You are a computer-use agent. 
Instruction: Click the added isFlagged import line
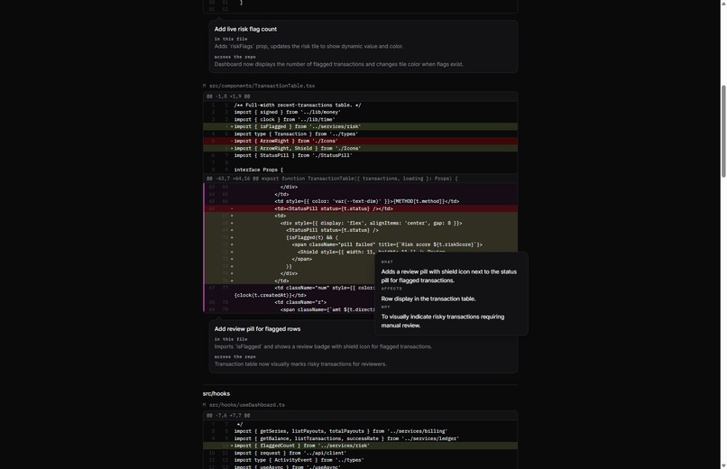pyautogui.click(x=360, y=126)
